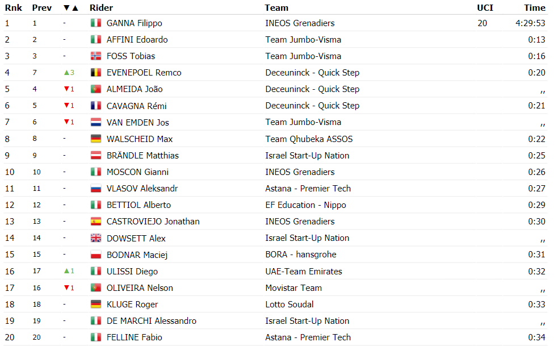Open rider WALSCHEID Max's profile
558x346 pixels.
(x=140, y=139)
